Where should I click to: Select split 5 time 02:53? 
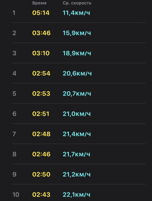coord(41,93)
